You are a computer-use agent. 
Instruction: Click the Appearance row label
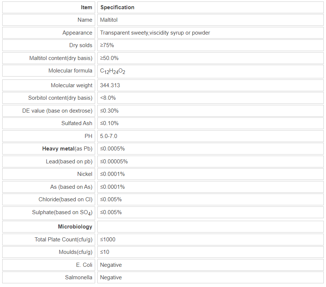tap(77, 33)
